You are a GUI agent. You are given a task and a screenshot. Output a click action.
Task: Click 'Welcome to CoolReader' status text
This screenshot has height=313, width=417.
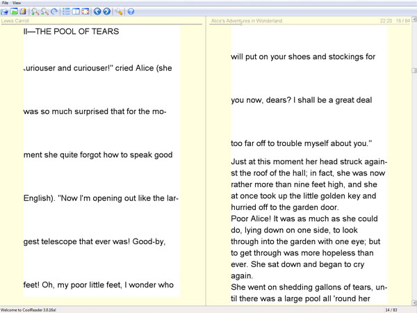point(28,310)
